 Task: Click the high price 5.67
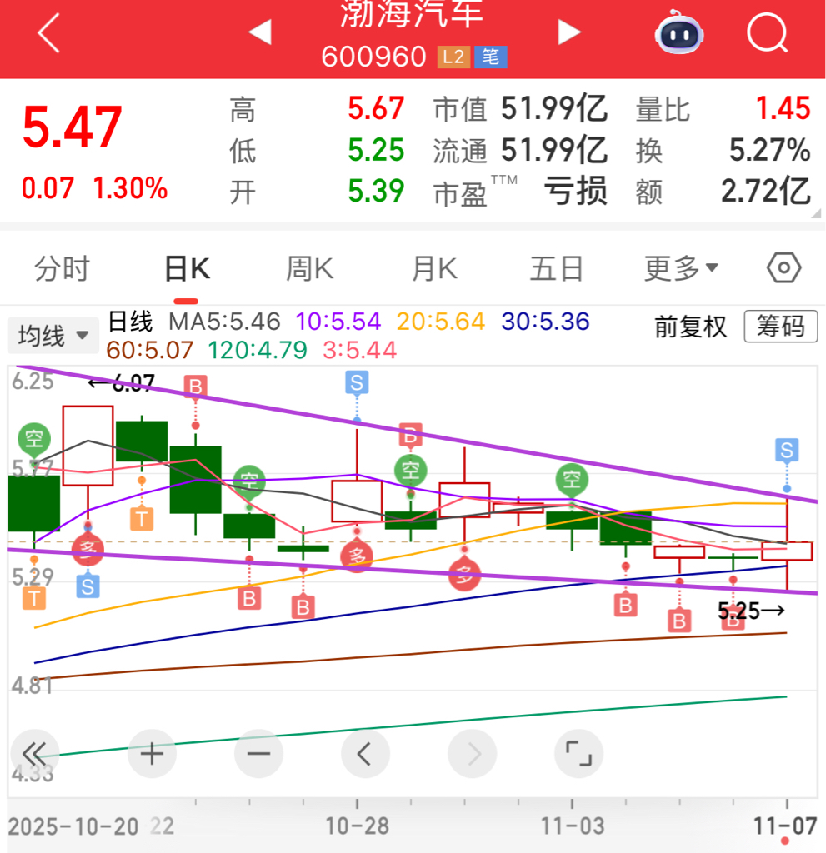[x=376, y=108]
